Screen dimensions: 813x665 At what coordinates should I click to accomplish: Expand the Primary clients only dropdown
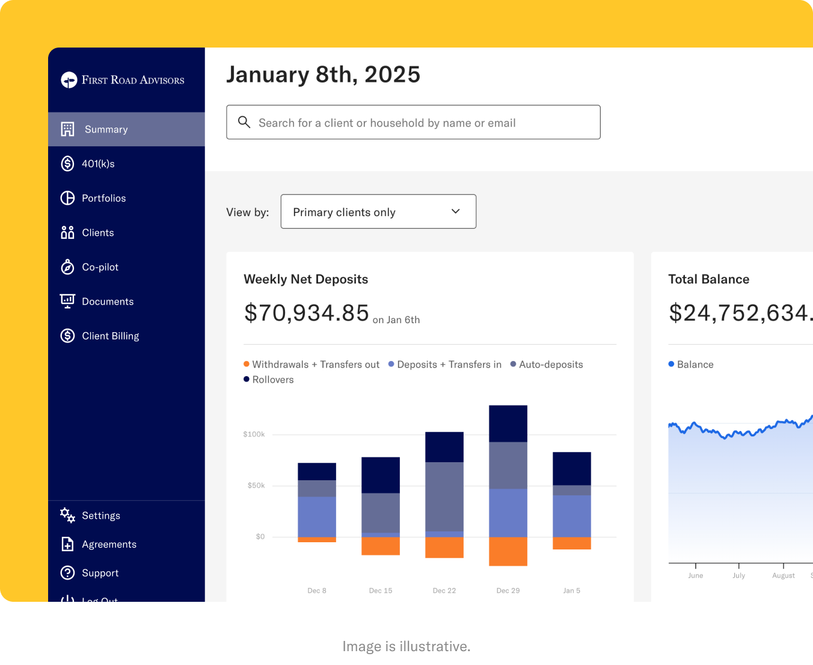378,211
